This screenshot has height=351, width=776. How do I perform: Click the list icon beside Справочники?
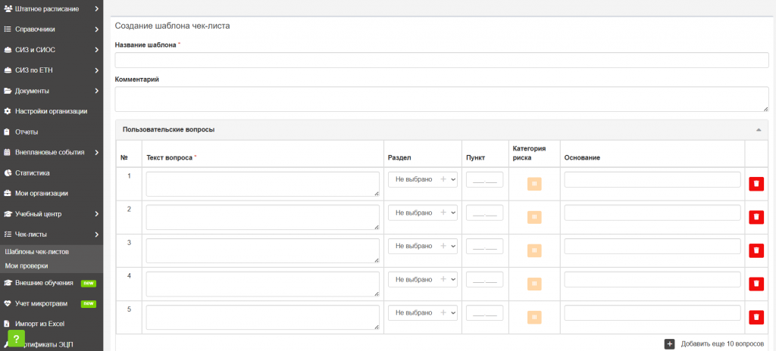[8, 30]
